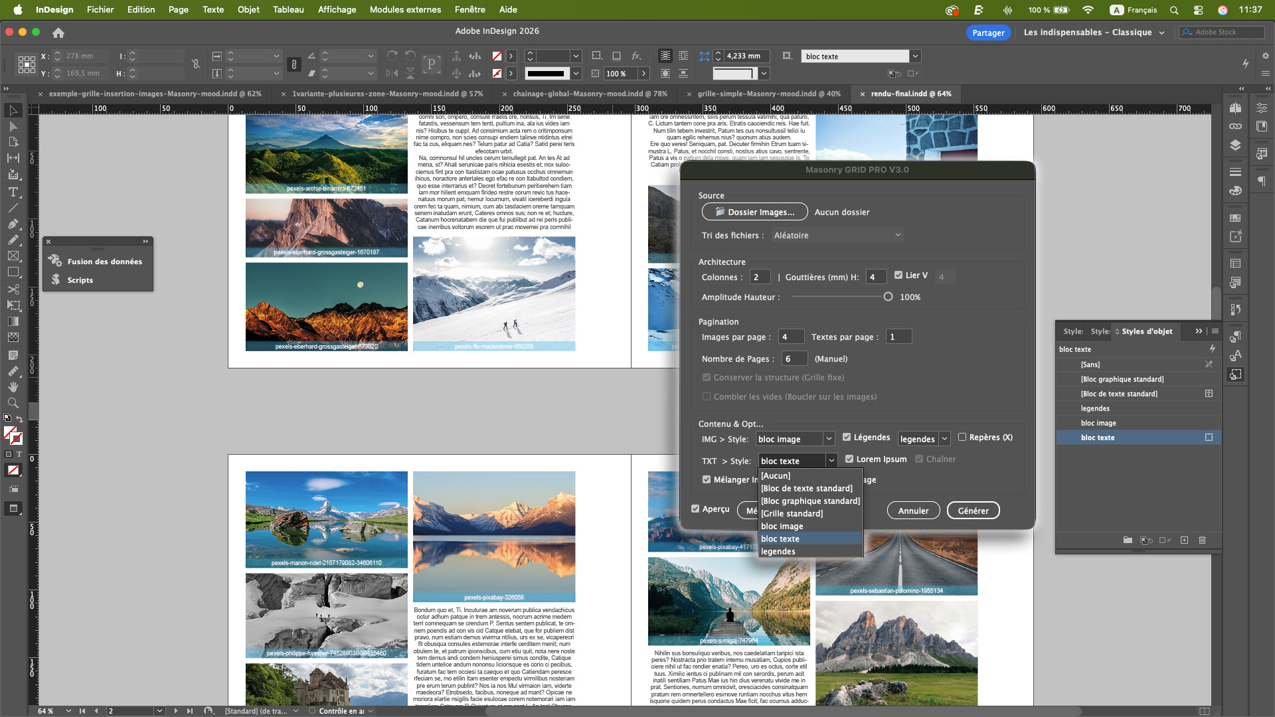Image resolution: width=1275 pixels, height=717 pixels.
Task: Delete selected object style with trash icon
Action: (x=1202, y=540)
